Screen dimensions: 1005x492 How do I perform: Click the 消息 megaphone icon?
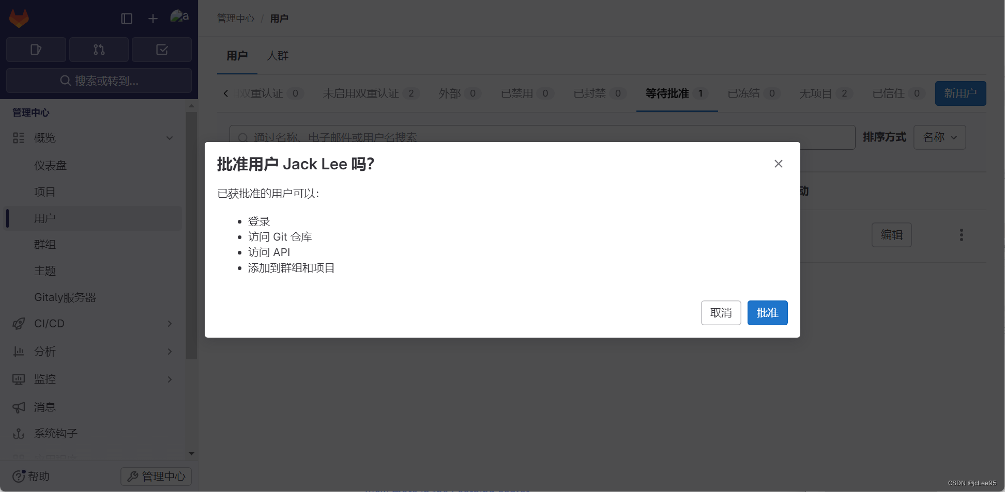(19, 407)
